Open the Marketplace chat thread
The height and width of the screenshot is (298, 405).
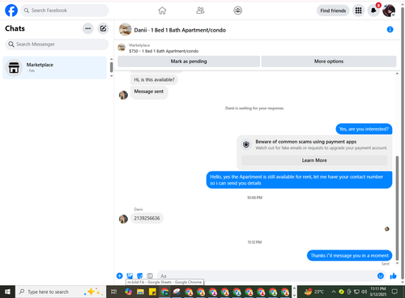tap(55, 67)
